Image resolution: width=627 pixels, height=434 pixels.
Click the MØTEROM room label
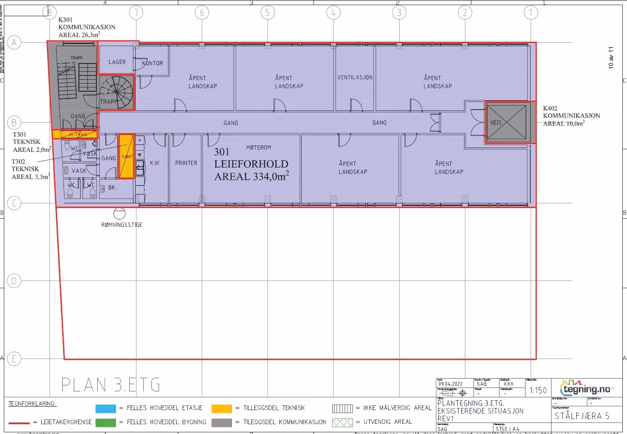click(x=258, y=148)
